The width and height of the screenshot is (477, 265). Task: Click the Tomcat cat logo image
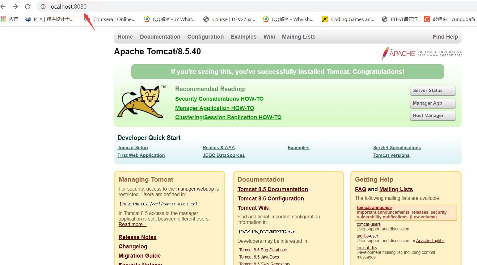pos(141,101)
